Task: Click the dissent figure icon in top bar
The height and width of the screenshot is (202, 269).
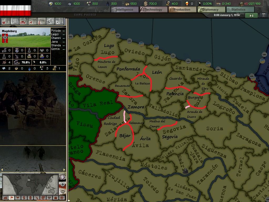Action: pyautogui.click(x=200, y=4)
